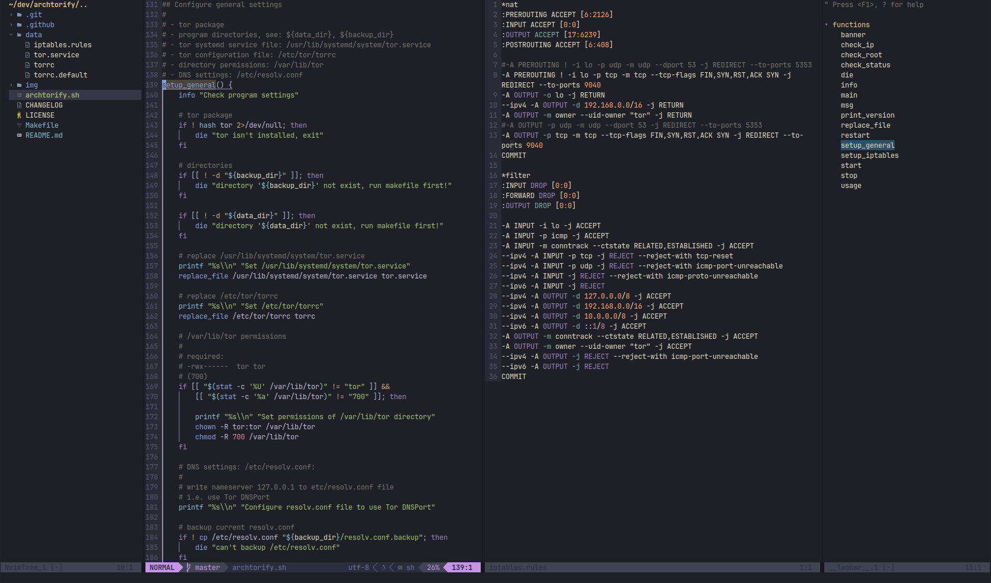This screenshot has width=991, height=583.
Task: Jump to main function in Tagbar
Action: [849, 95]
